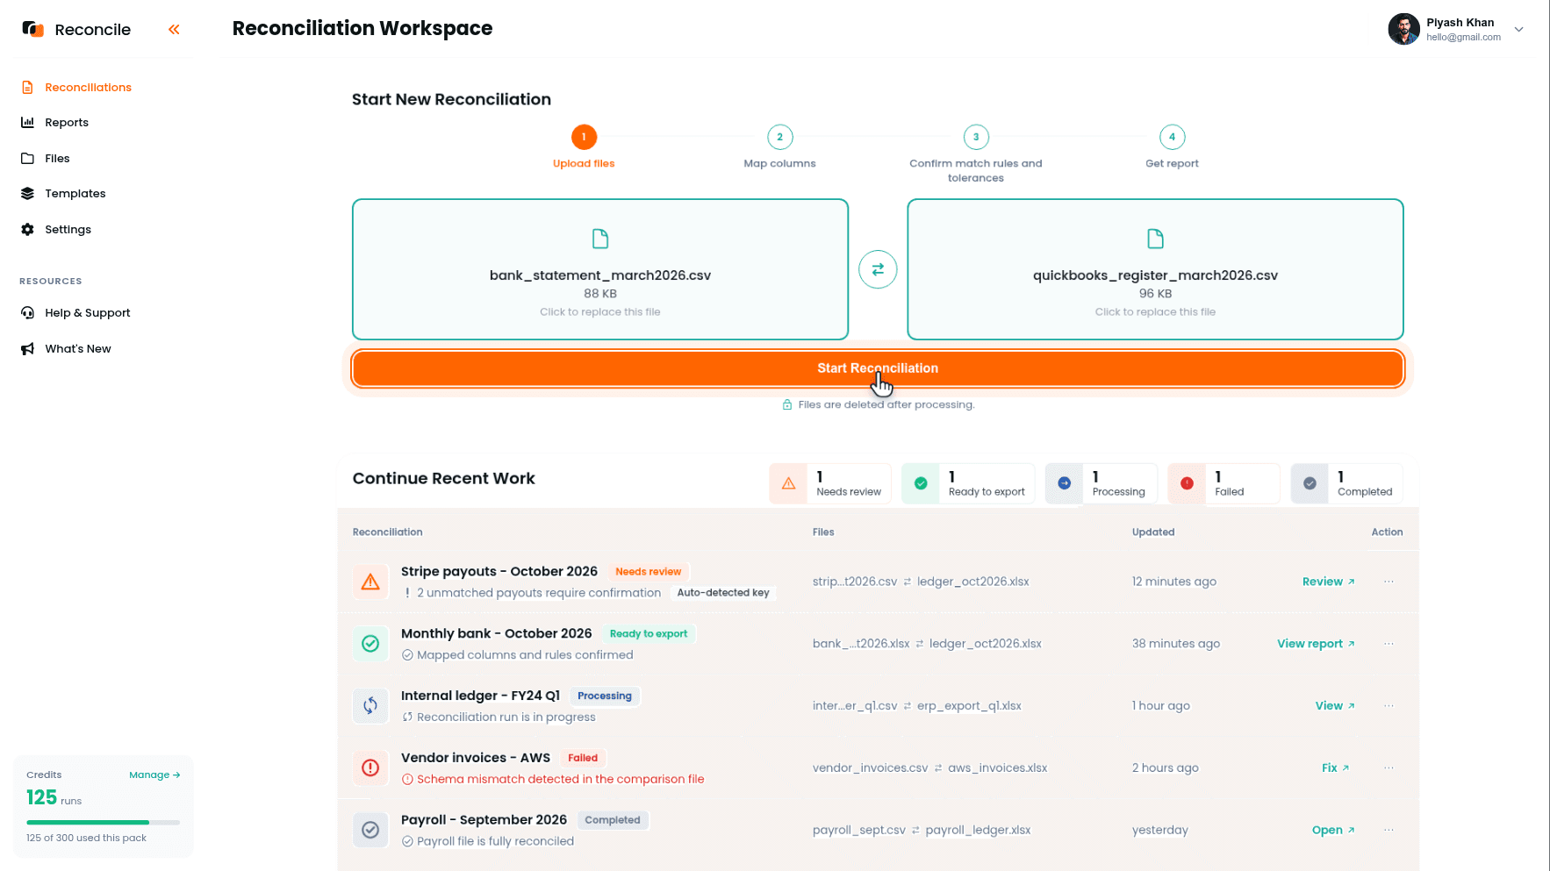The width and height of the screenshot is (1550, 871).
Task: Filter by Needs review status card
Action: coord(830,483)
